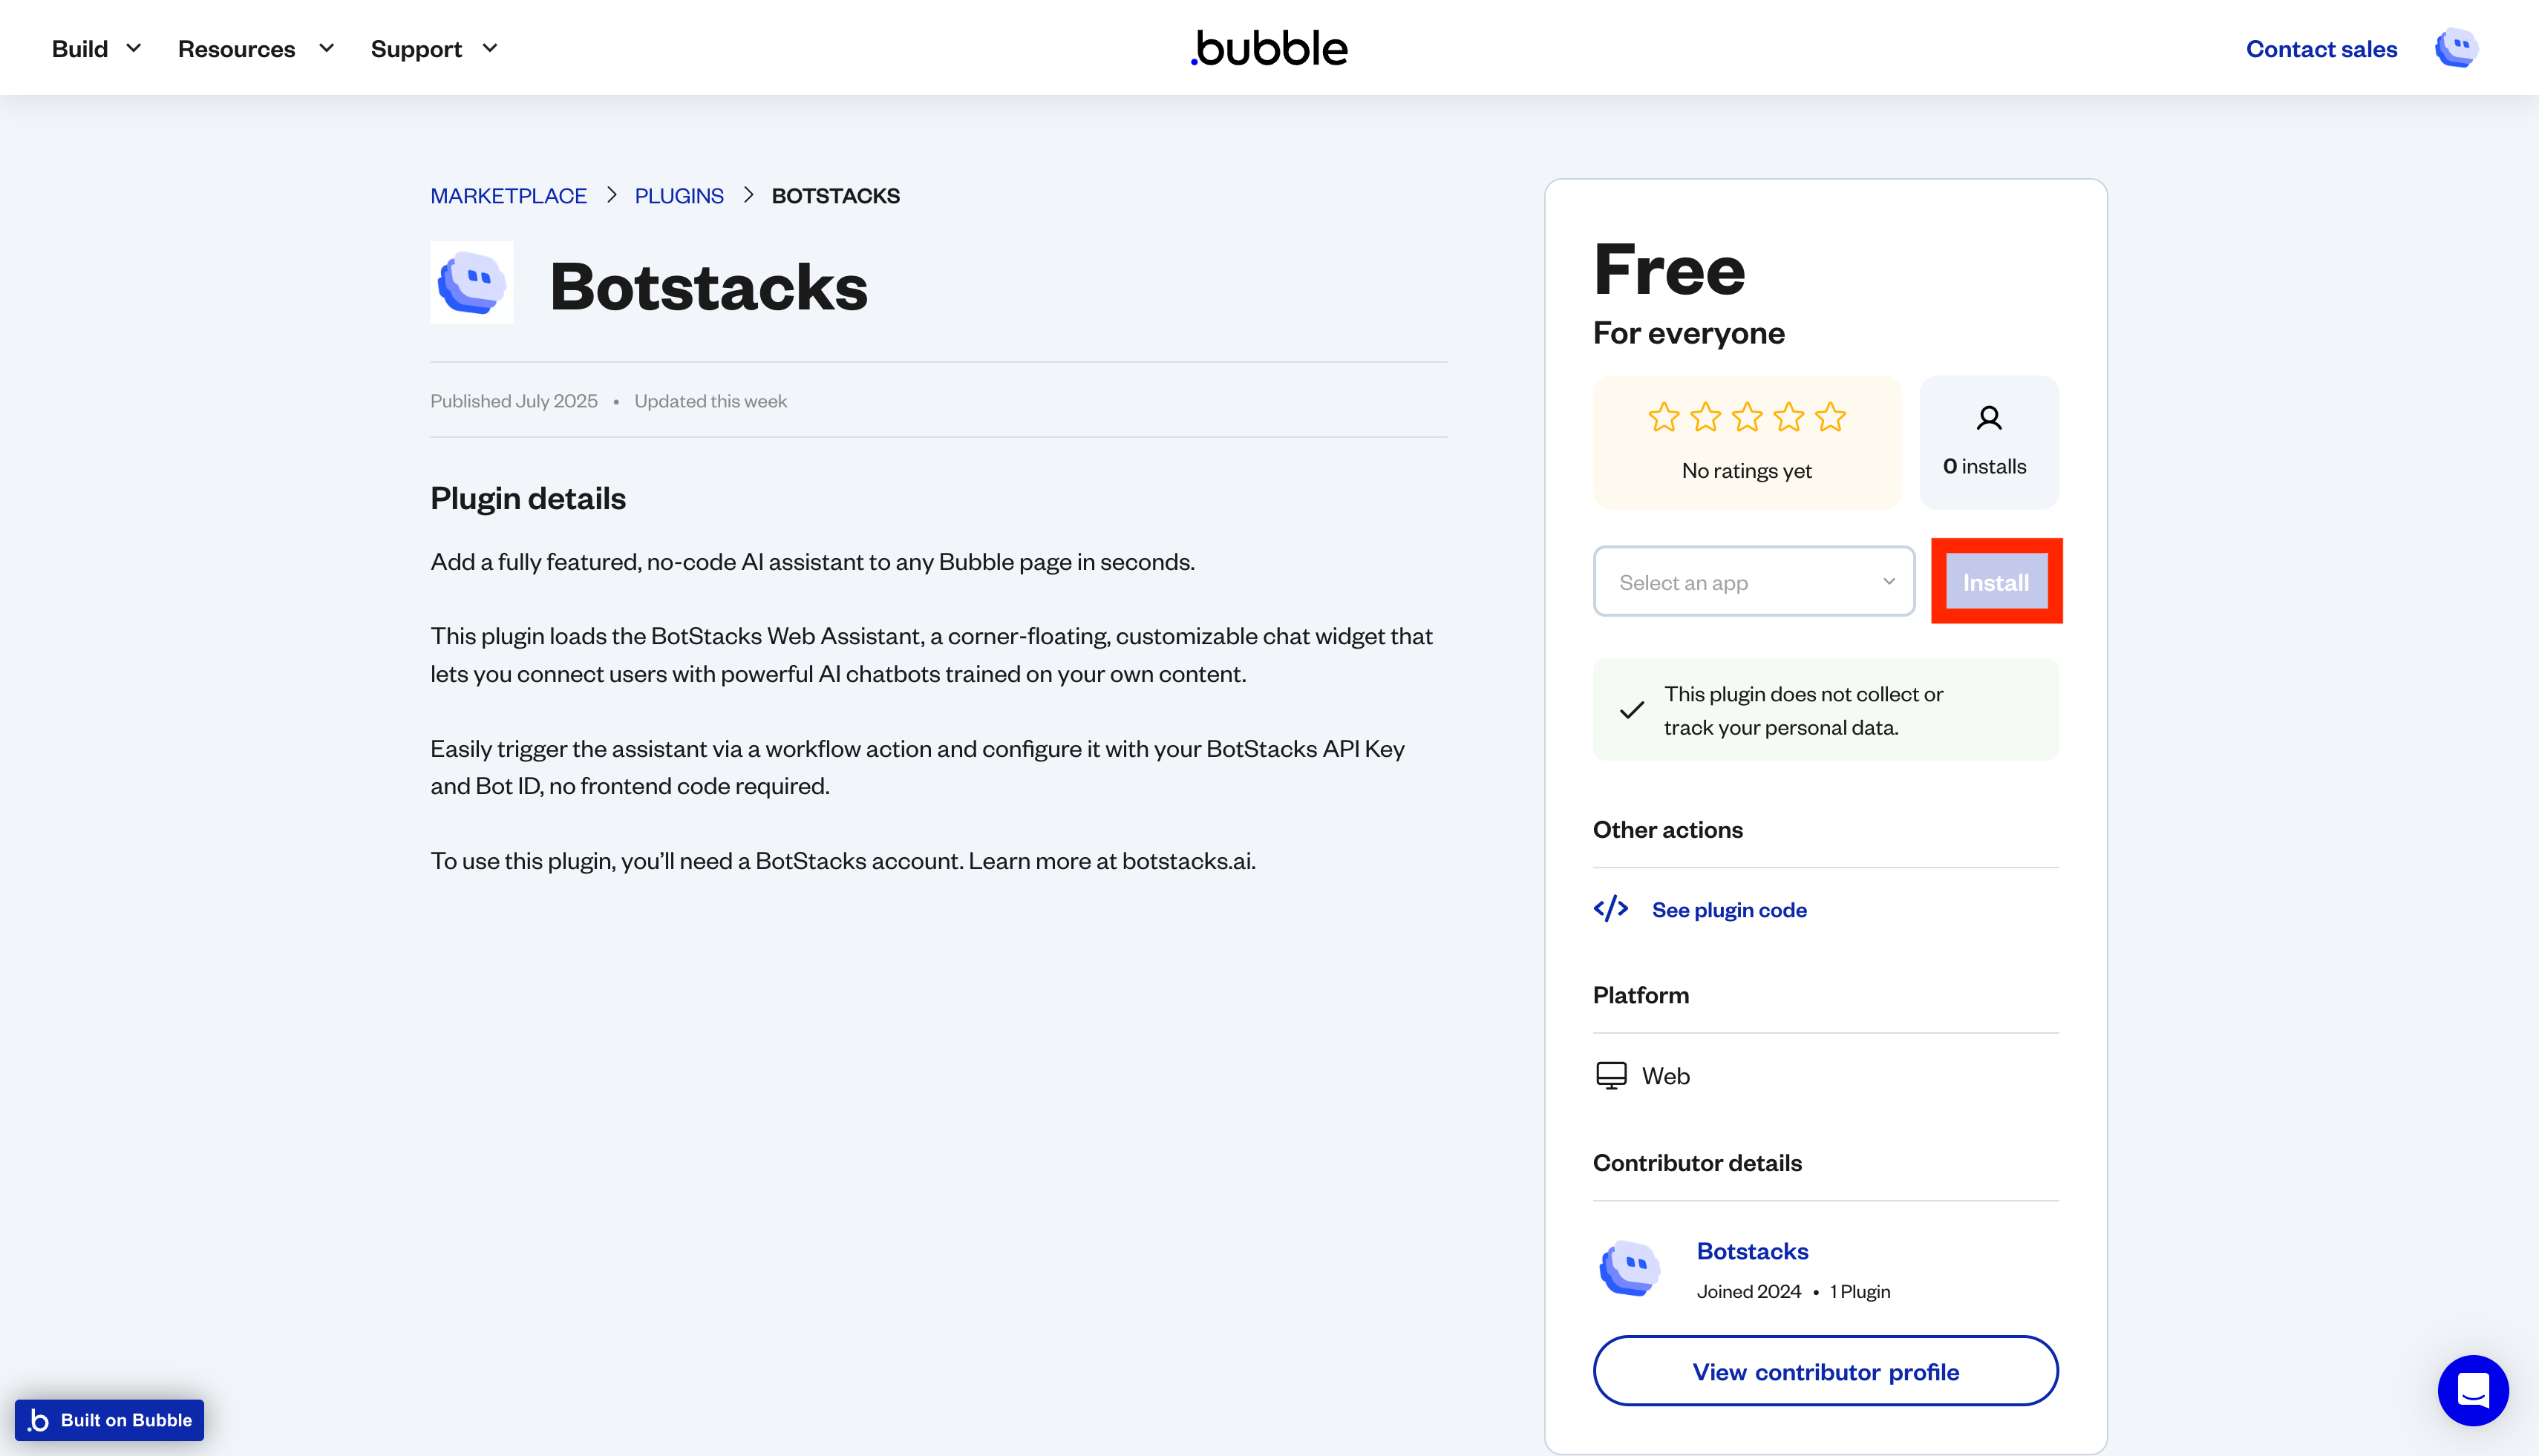Image resolution: width=2539 pixels, height=1456 pixels.
Task: Open the Select an app dropdown
Action: pos(1753,581)
